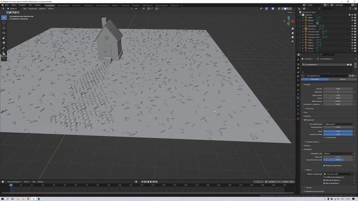Switch to the Shading workspace tab

(x=115, y=5)
